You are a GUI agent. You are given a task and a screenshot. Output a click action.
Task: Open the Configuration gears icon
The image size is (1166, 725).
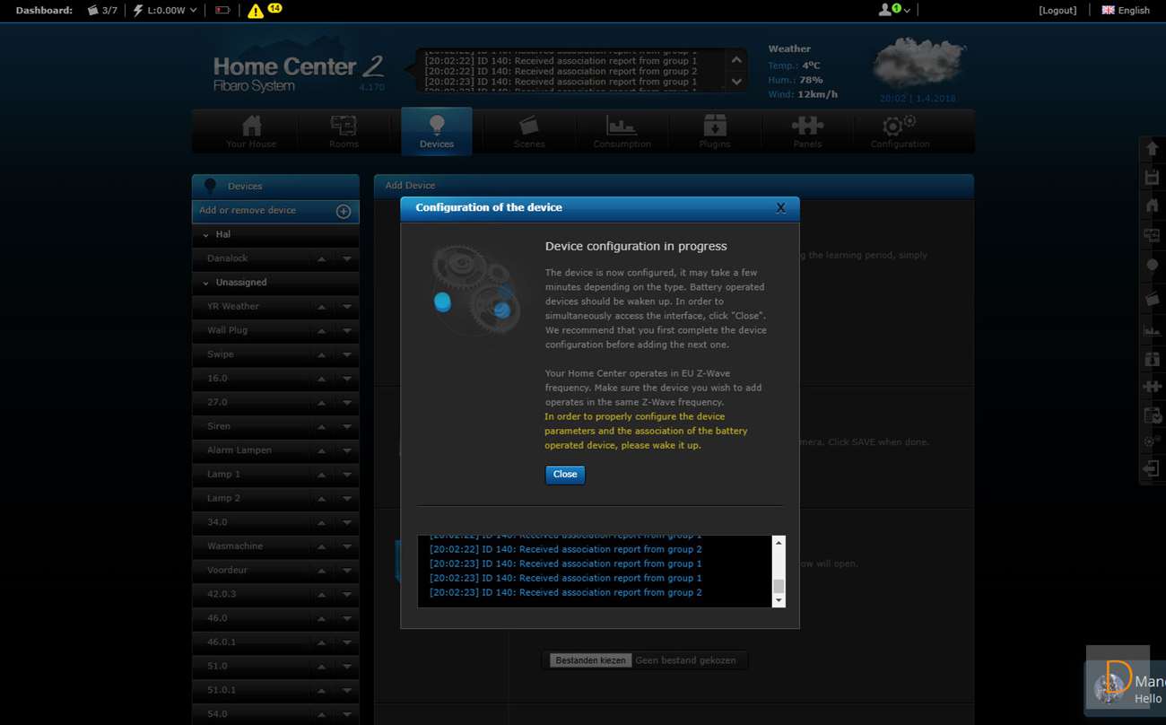pos(900,126)
